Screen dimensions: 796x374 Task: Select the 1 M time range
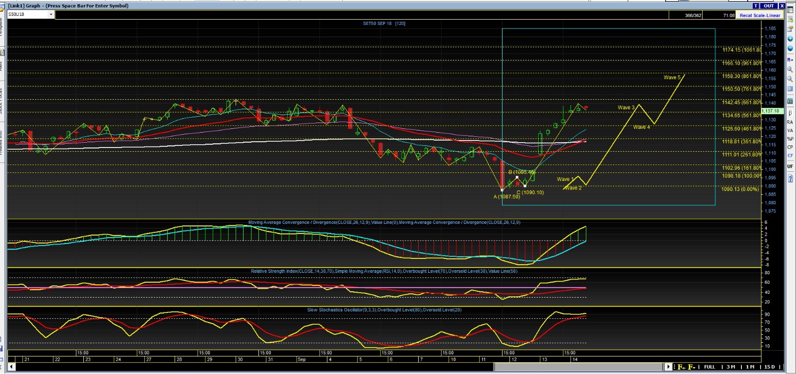tap(750, 367)
